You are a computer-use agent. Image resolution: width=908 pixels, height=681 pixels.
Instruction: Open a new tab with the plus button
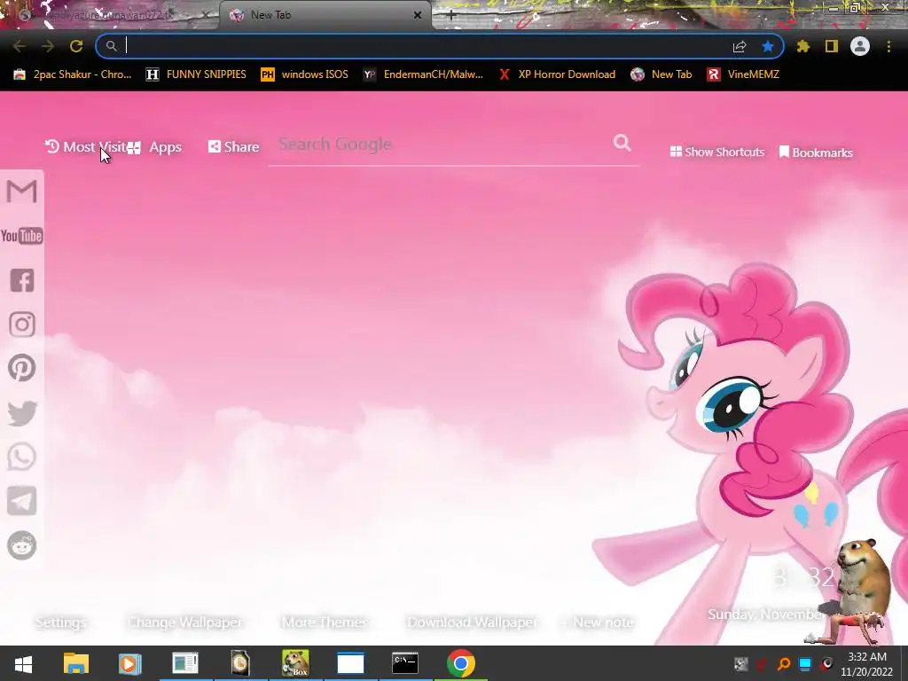[x=451, y=15]
